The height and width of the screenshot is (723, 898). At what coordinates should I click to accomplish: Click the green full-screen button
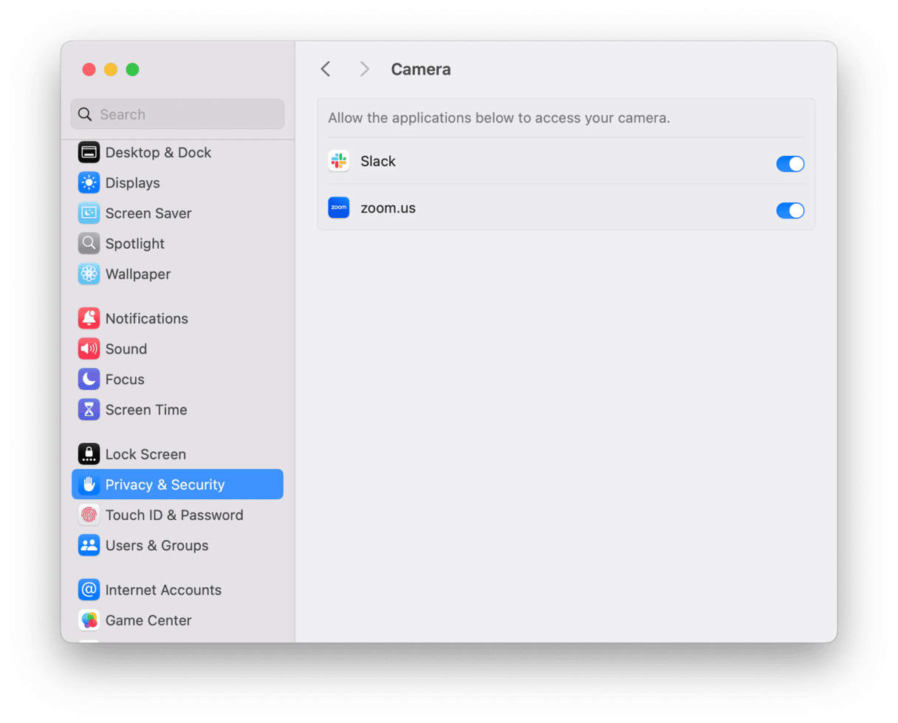[x=132, y=69]
